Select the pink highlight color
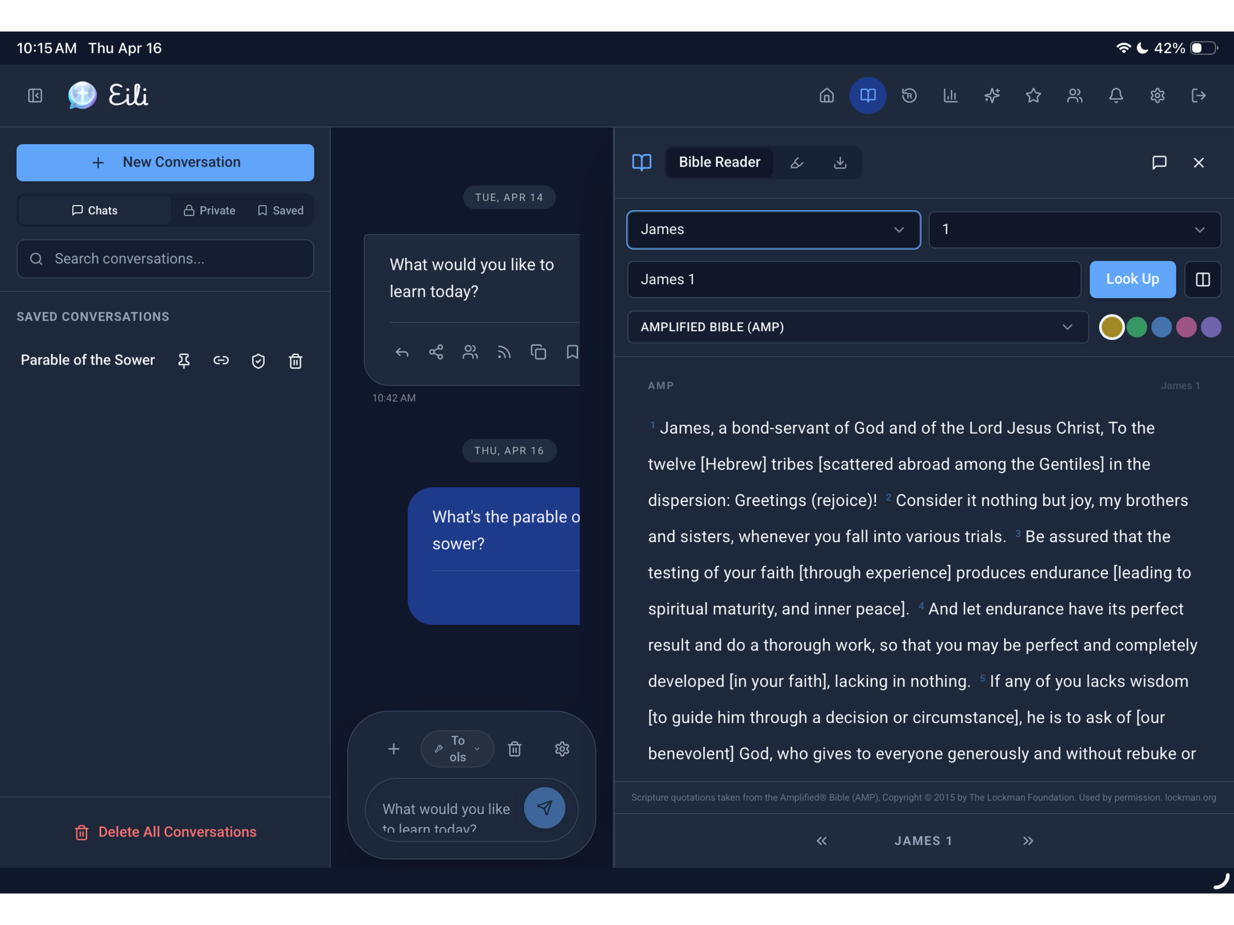Viewport: 1234px width, 925px height. point(1186,327)
